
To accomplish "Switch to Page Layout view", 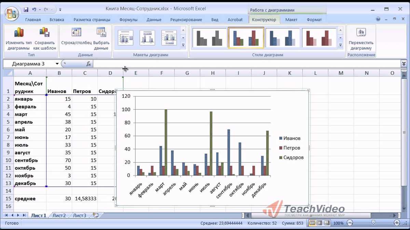I will point(319,223).
